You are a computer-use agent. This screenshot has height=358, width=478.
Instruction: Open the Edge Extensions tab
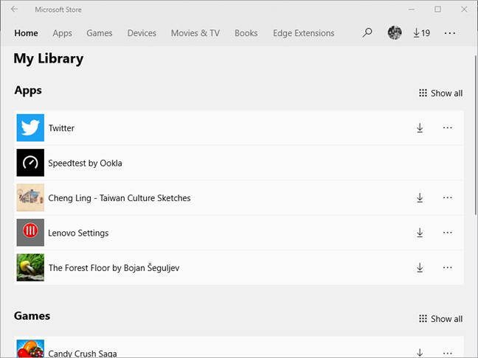coord(304,33)
